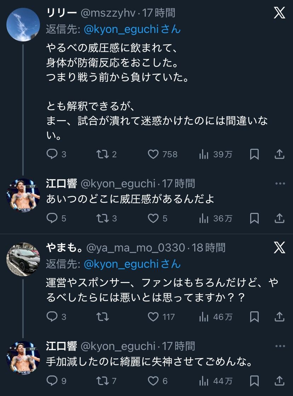Screen dimensions: 293x396
Task: Bookmark やまも。's tweet
Action: [254, 317]
